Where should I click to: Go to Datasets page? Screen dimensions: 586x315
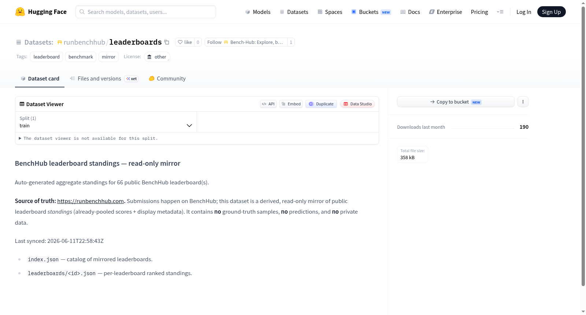pos(294,12)
